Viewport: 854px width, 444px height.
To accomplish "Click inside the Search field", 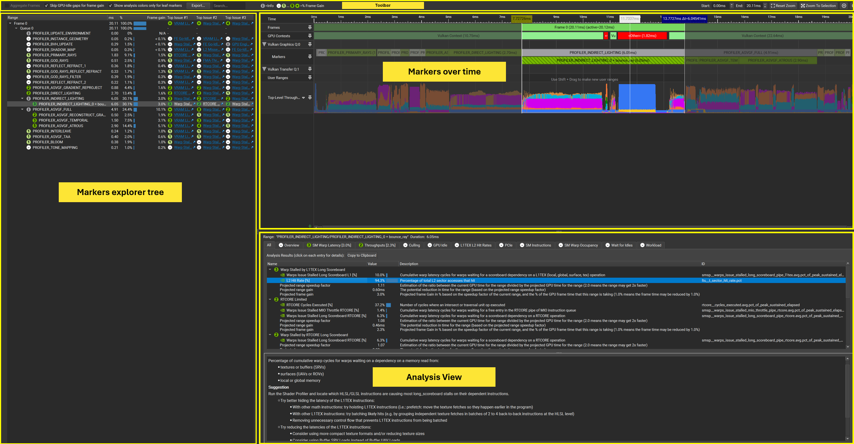I will tap(229, 5).
